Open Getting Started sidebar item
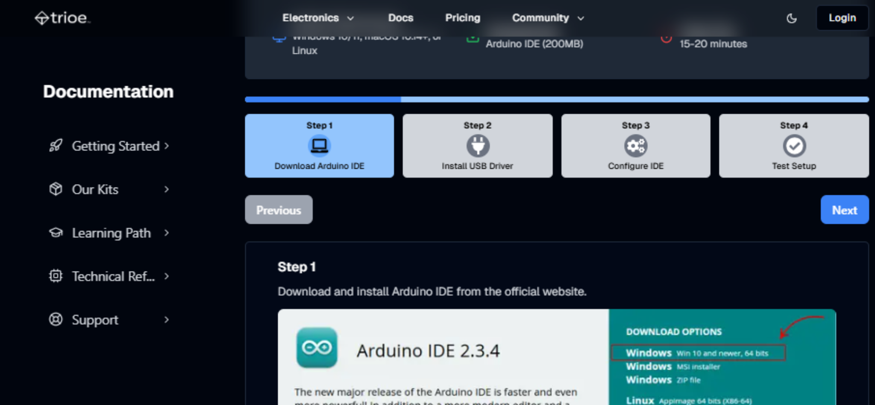The height and width of the screenshot is (405, 875). 109,146
